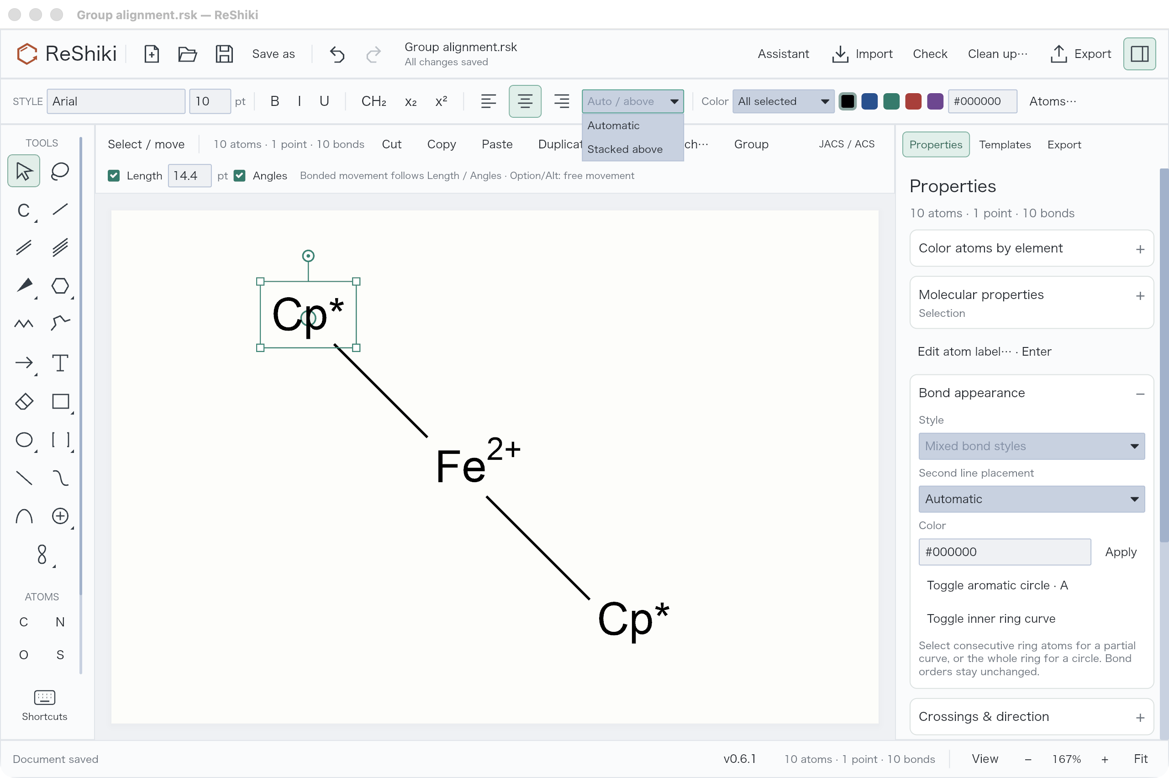Select the reaction arrow tool
The height and width of the screenshot is (778, 1169).
pyautogui.click(x=24, y=363)
